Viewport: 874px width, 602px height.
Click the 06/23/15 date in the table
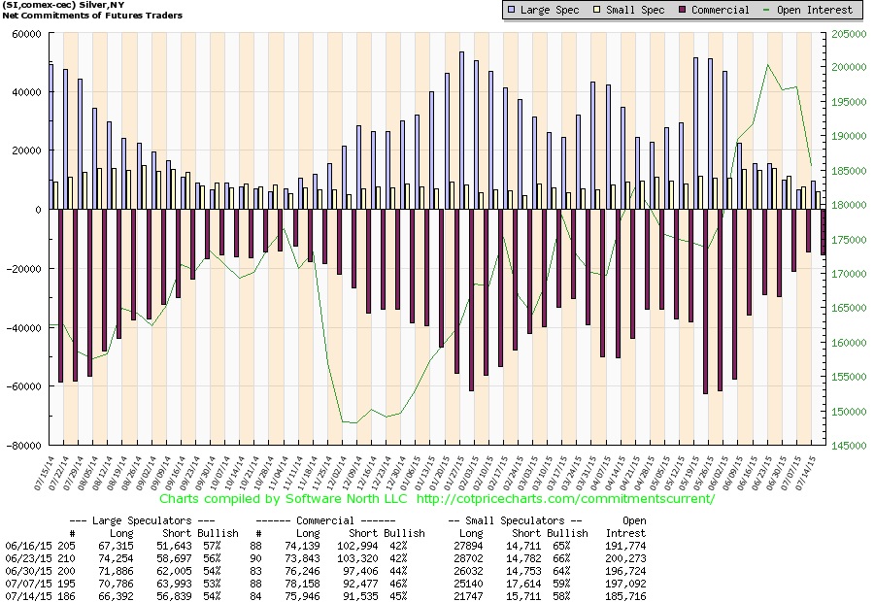(x=29, y=558)
